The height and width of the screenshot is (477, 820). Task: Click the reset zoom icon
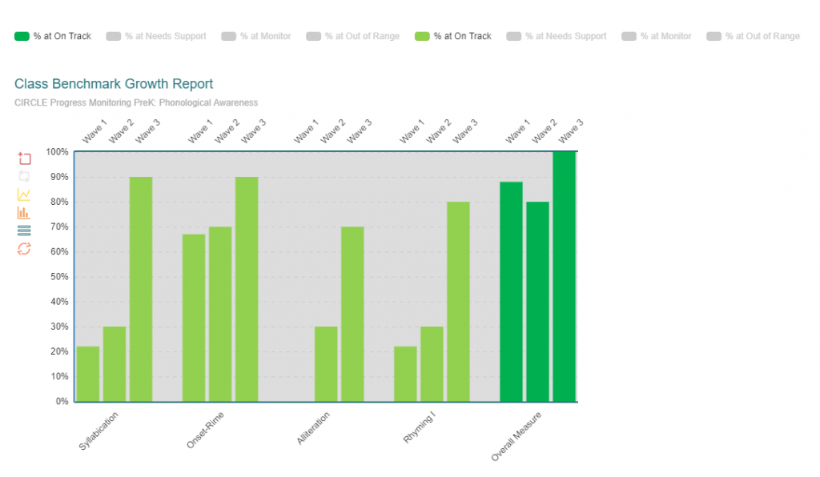24,177
